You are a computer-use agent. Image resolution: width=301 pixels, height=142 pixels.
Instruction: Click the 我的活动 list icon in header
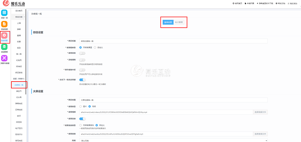[289, 3]
